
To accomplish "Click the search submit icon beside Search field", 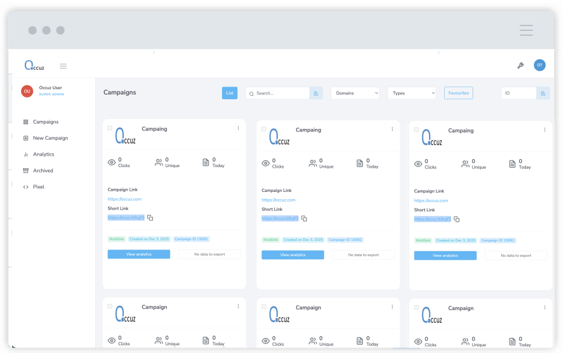I will (x=316, y=93).
